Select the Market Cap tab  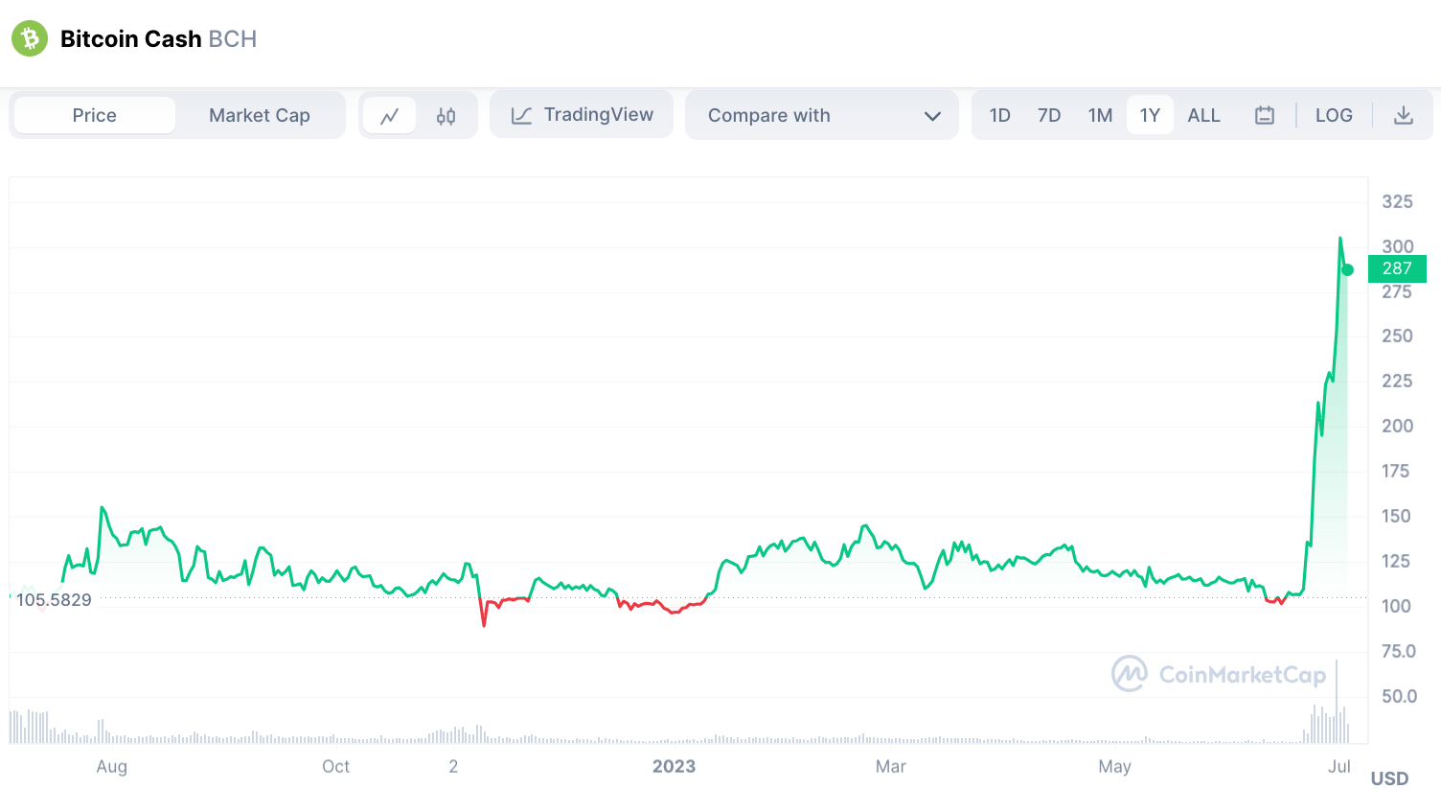(260, 115)
